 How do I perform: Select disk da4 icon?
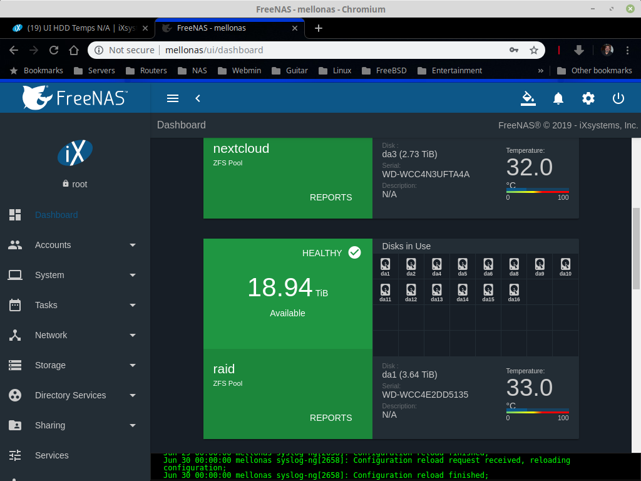(x=436, y=267)
